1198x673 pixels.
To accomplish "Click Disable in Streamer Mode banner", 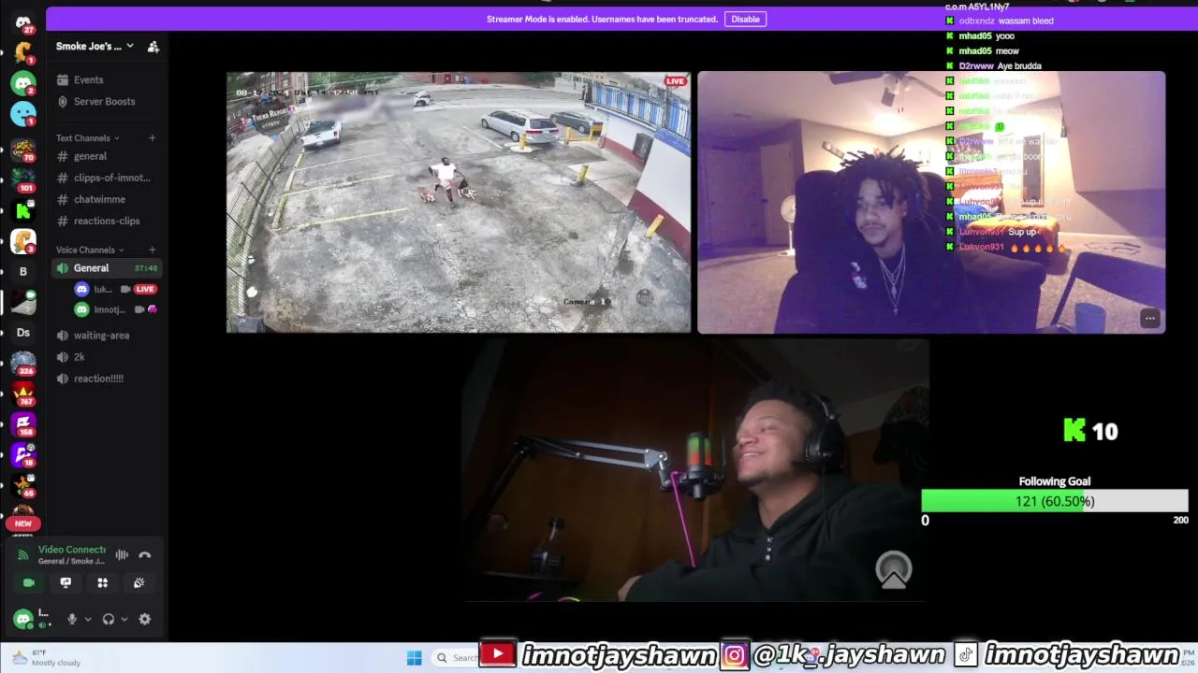I will (x=745, y=19).
